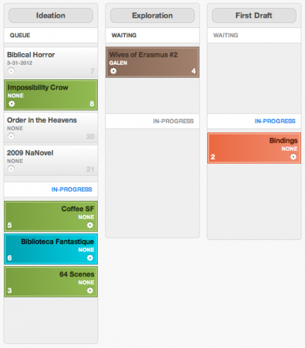305x348 pixels.
Task: Collapse the IN-PROGRESS section under Ideation
Action: [x=51, y=189]
